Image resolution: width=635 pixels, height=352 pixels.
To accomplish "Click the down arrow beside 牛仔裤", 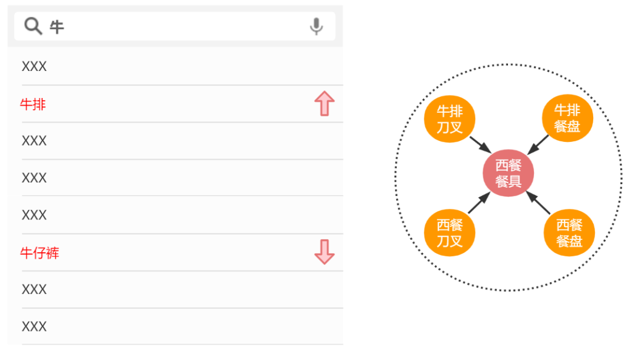I will 324,252.
